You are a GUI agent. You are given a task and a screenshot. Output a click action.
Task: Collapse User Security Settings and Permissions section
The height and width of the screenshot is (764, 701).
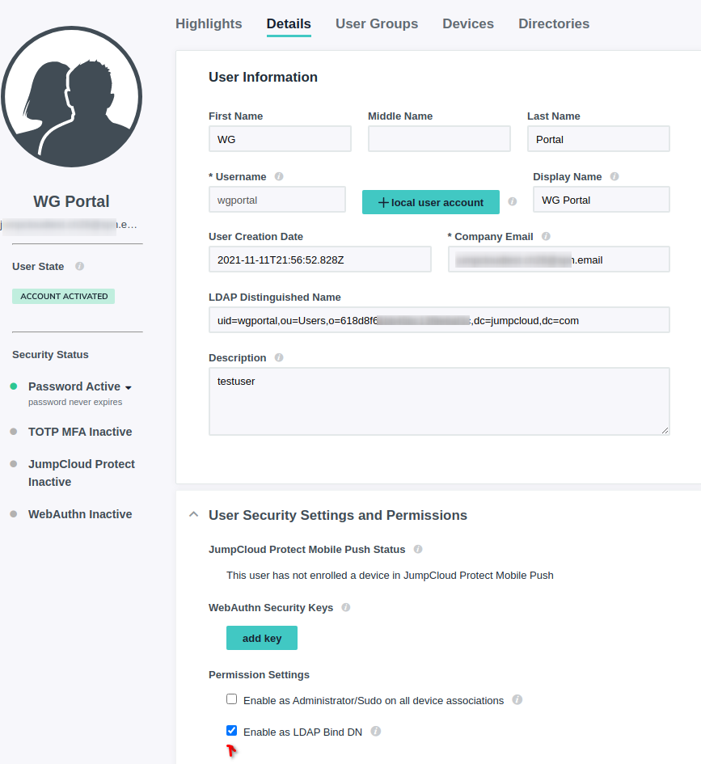193,514
